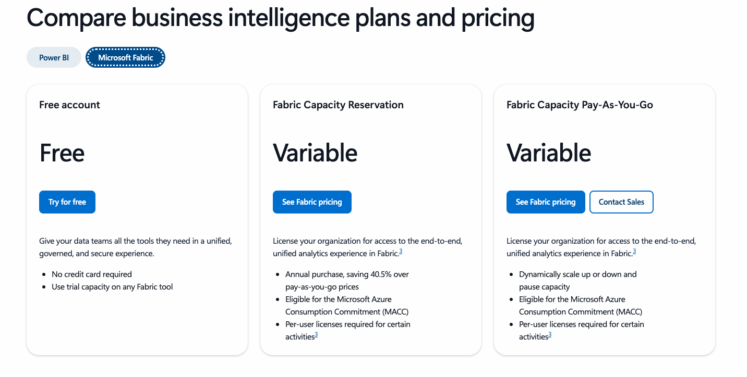The width and height of the screenshot is (747, 377).
Task: Toggle the Microsoft Fabric plan selector pill
Action: (125, 57)
